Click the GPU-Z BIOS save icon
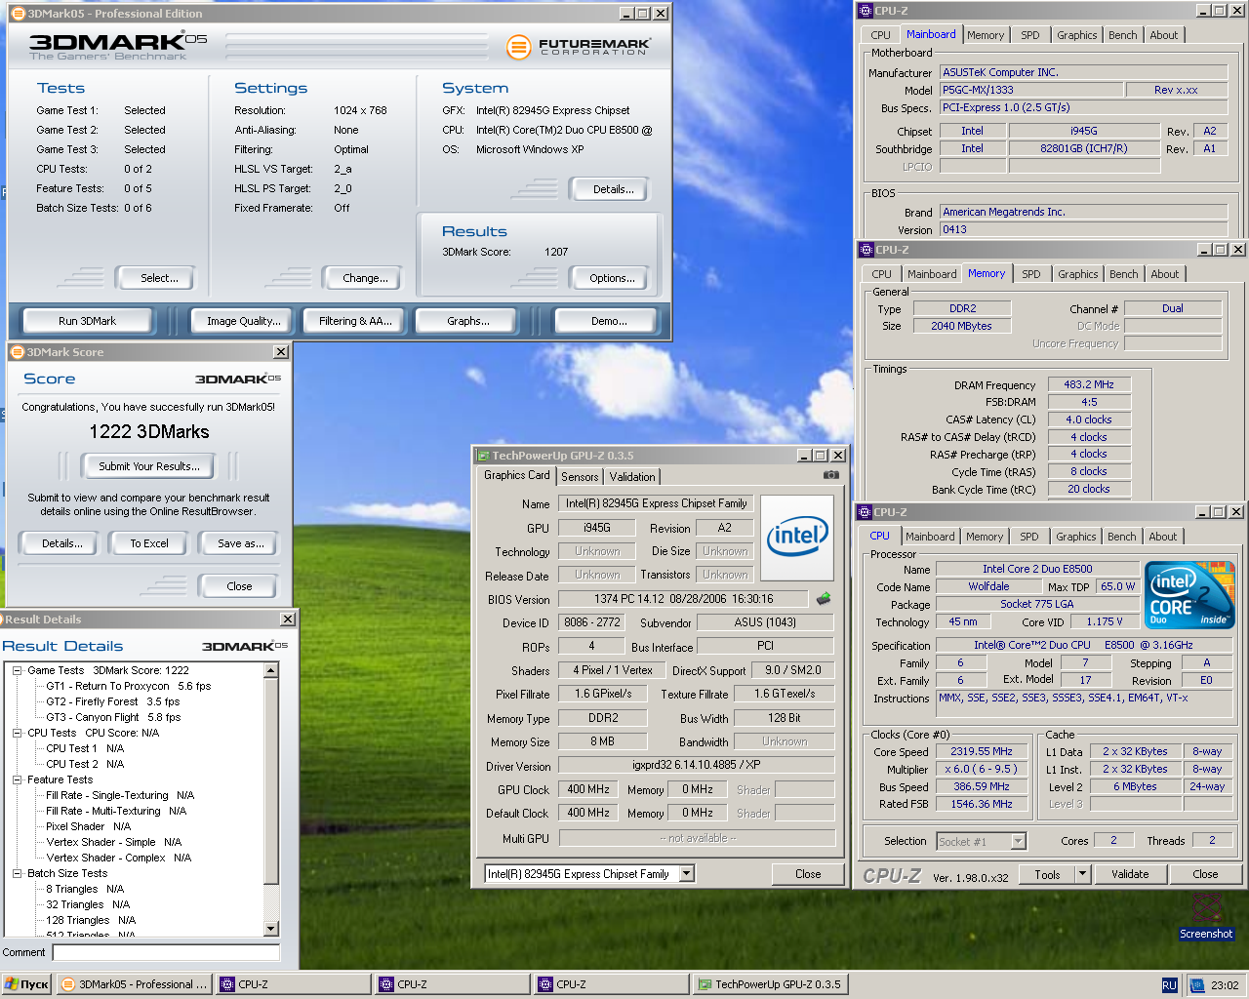Screen dimensions: 1249x999 pyautogui.click(x=824, y=599)
